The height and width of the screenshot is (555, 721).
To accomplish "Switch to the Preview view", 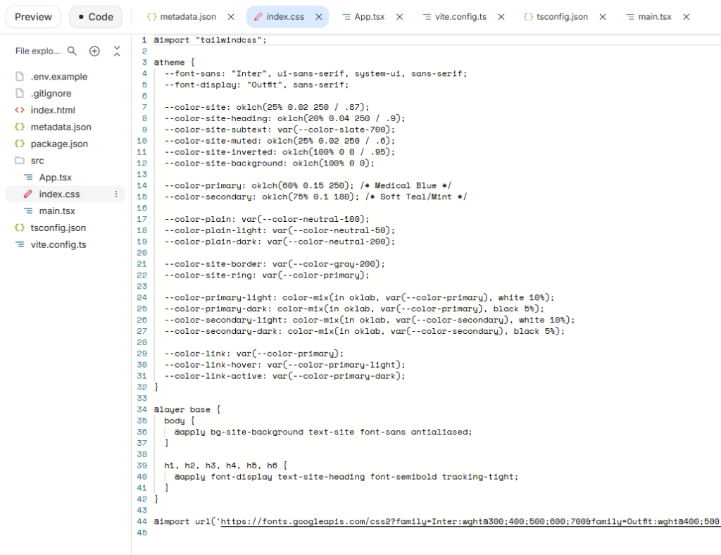I will click(33, 17).
